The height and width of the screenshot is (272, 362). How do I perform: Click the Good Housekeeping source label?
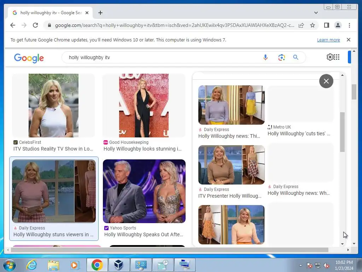[x=129, y=142]
